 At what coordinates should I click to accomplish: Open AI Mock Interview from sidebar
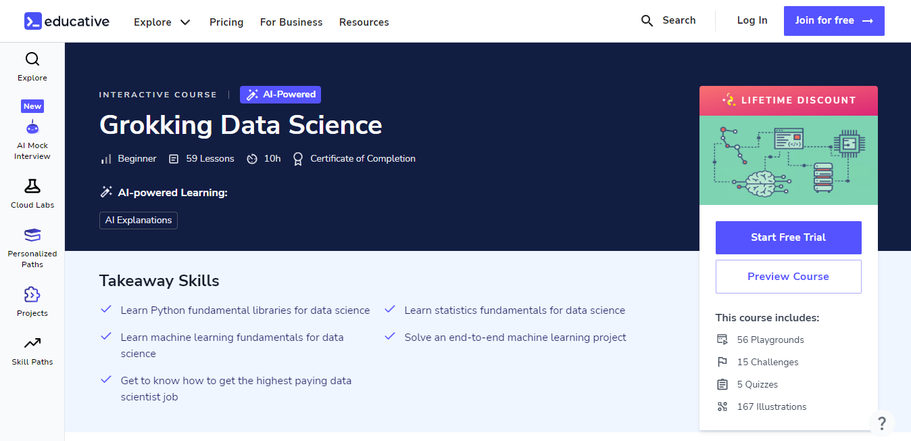point(32,127)
